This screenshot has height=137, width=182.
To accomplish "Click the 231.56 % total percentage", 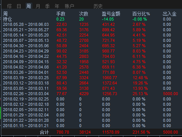I will tap(141, 132).
